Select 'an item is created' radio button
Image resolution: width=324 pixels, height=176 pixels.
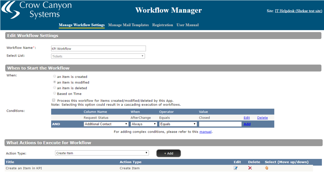[x=54, y=76]
